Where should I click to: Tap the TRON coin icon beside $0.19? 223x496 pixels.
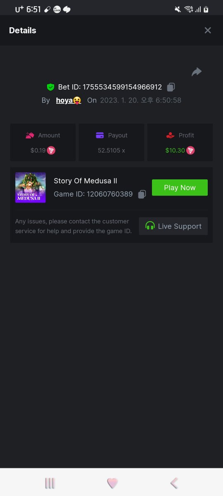pos(51,150)
